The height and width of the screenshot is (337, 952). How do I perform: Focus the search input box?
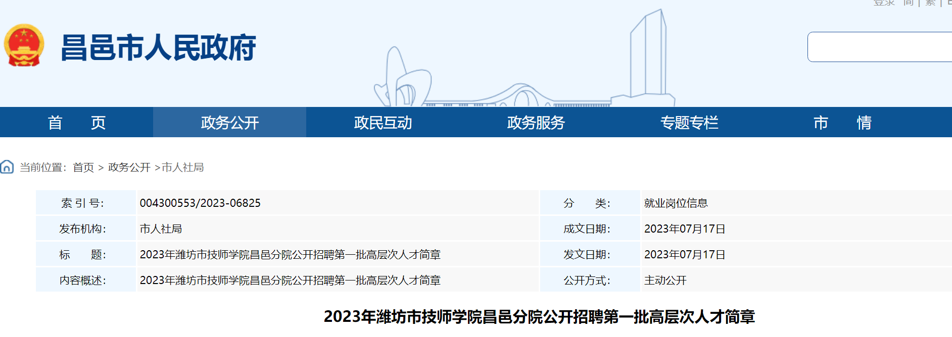[879, 47]
